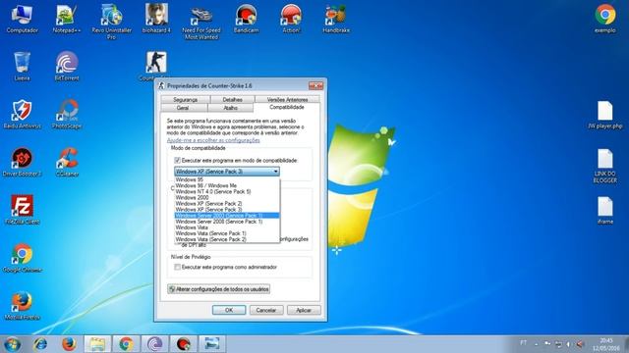Click Alterar configurações de todos os usuários
This screenshot has height=353, width=629.
click(218, 289)
